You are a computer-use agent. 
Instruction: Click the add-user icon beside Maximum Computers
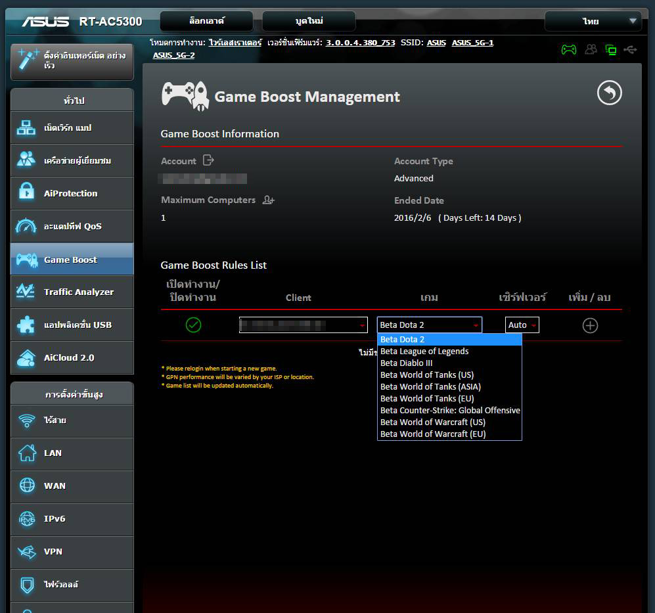coord(268,200)
